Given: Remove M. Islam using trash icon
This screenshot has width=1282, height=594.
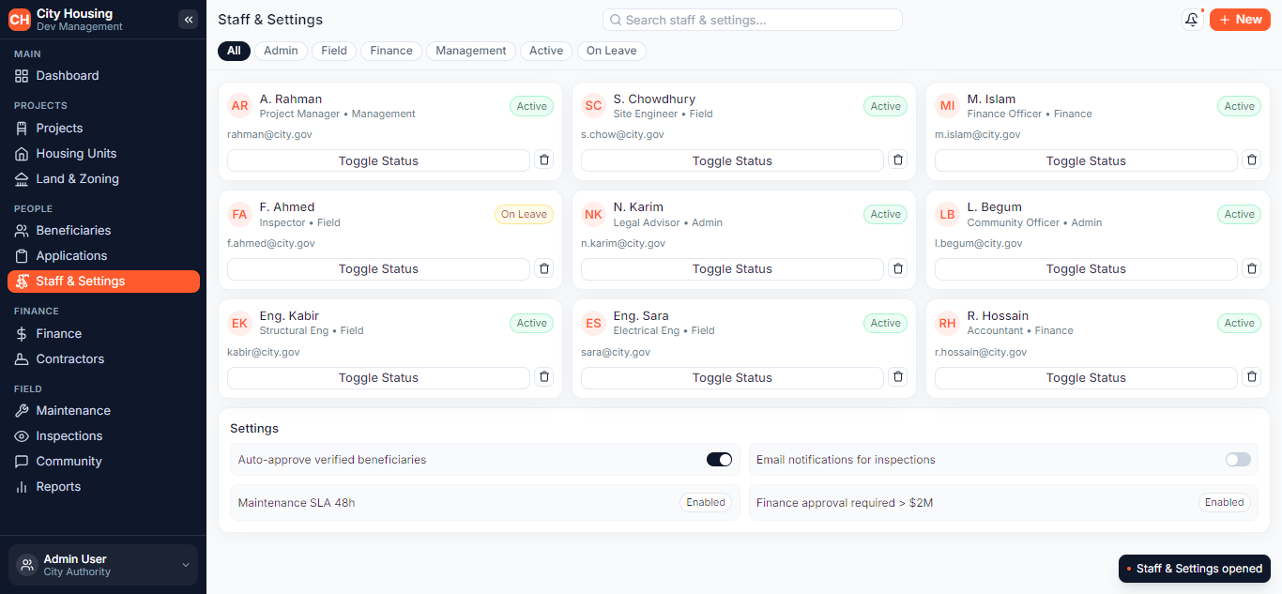Looking at the screenshot, I should pos(1251,160).
